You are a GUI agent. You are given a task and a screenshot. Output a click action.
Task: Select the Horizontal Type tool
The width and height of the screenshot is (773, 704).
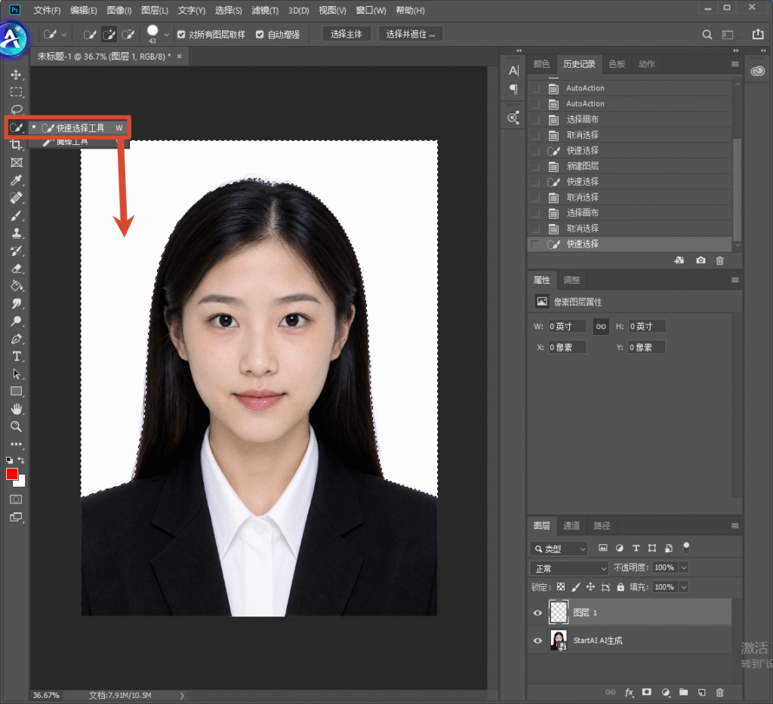point(17,356)
